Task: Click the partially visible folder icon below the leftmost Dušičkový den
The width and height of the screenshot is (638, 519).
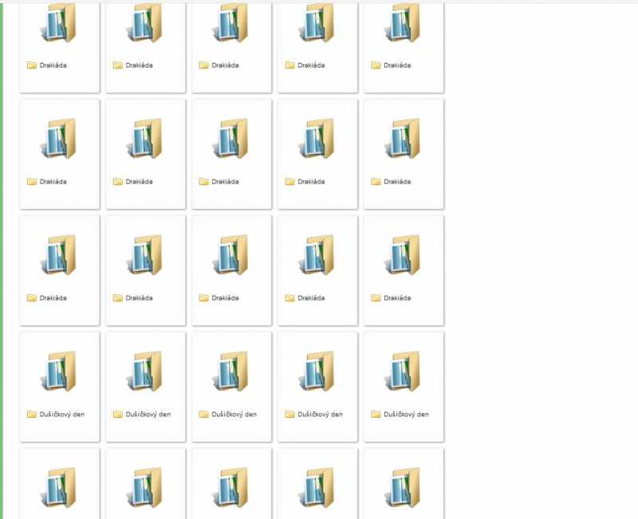Action: click(x=59, y=486)
